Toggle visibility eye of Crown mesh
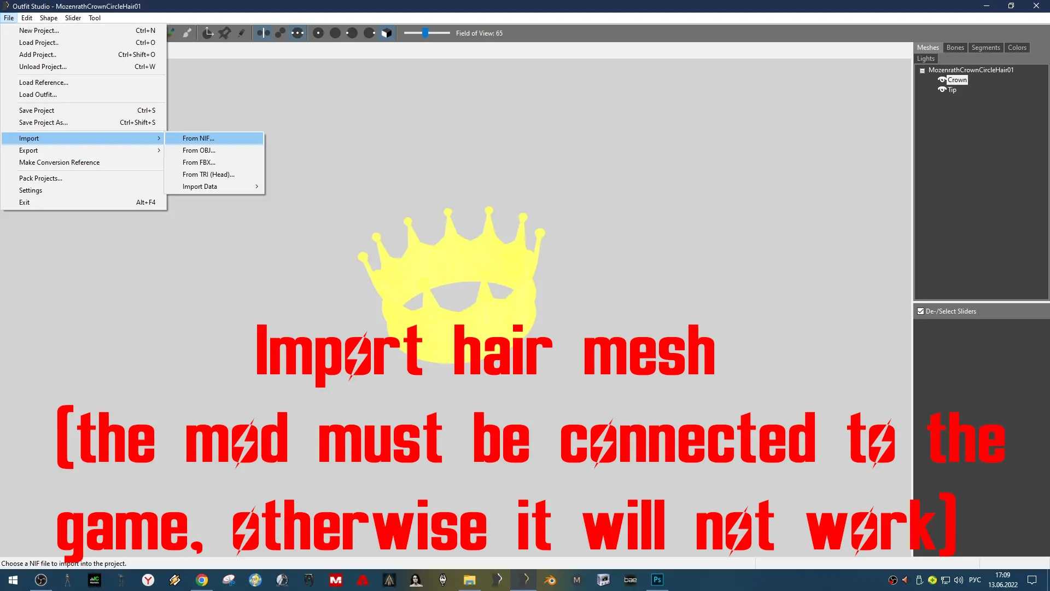Image resolution: width=1050 pixels, height=591 pixels. click(942, 80)
